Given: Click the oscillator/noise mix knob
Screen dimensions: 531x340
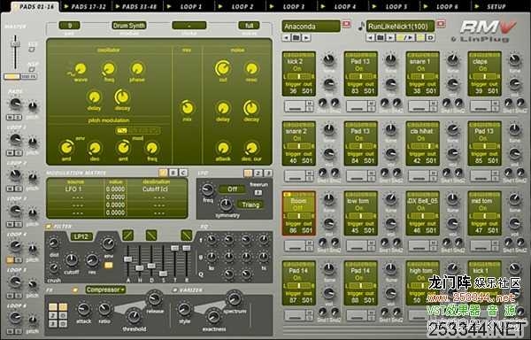Looking at the screenshot, I should [x=187, y=108].
